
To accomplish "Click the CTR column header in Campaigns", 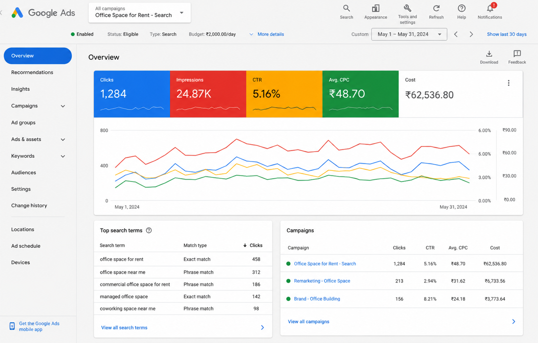I will [x=430, y=248].
